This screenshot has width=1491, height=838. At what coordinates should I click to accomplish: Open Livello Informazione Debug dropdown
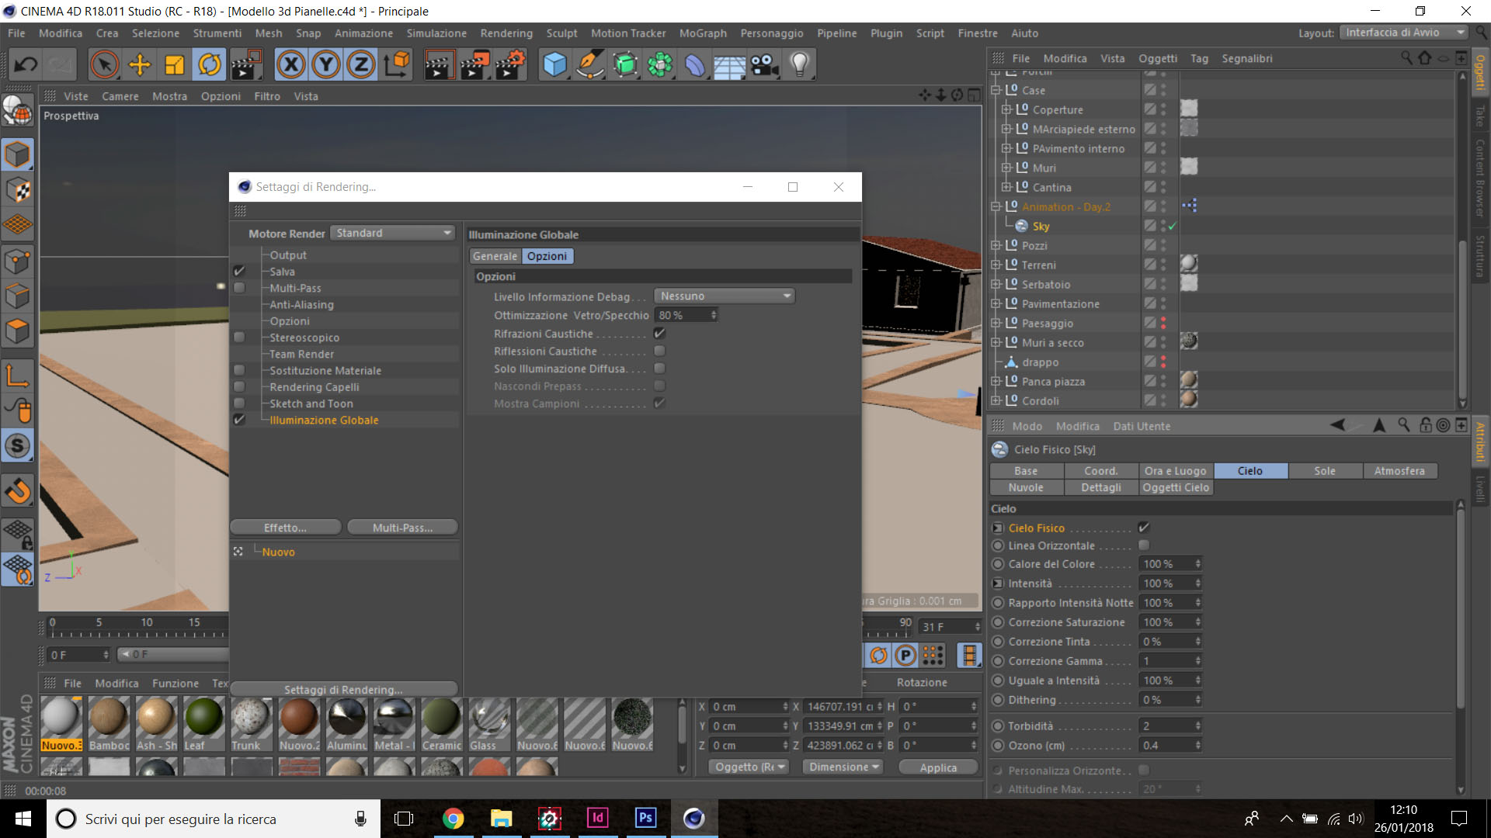pos(724,296)
